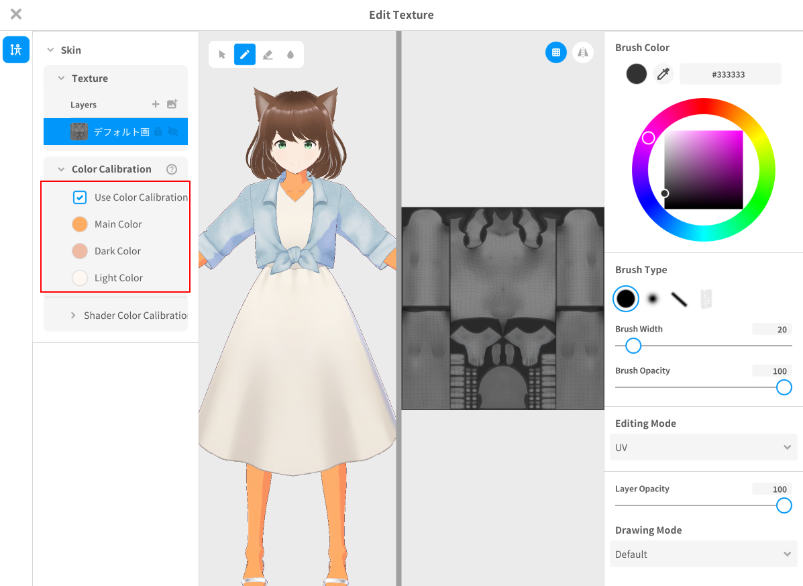Import image as new layer

[x=172, y=104]
